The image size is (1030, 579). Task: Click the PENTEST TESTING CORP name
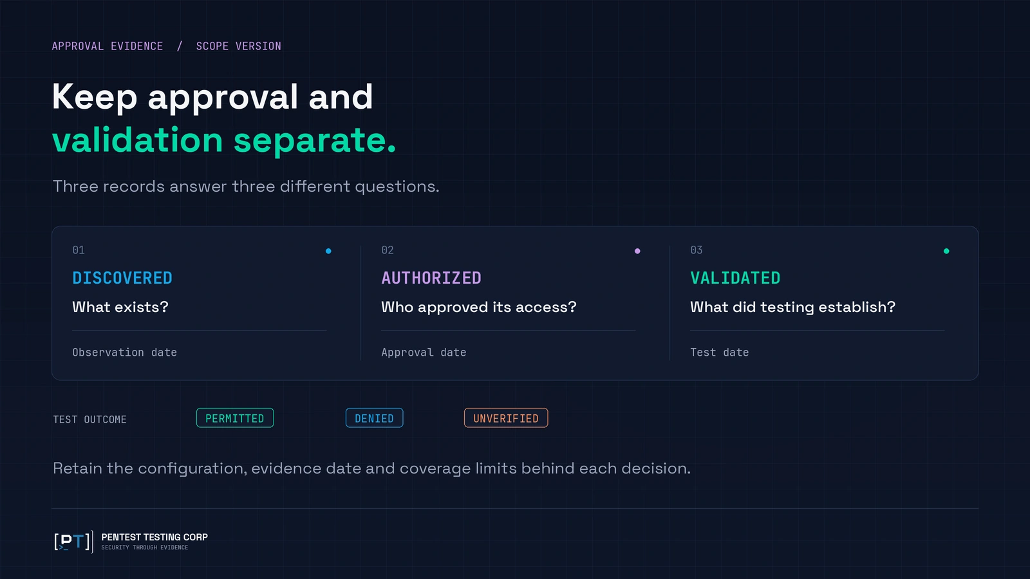[x=154, y=537]
